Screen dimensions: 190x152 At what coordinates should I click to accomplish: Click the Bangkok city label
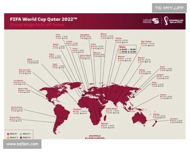click(x=160, y=75)
